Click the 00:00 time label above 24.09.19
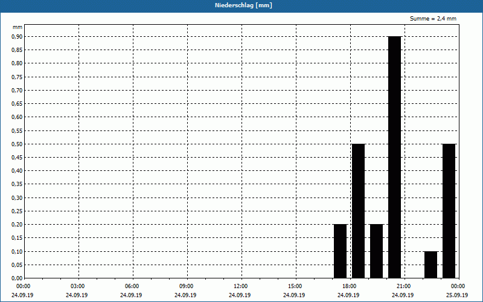Screen dimensions: 483x302 click(x=24, y=286)
